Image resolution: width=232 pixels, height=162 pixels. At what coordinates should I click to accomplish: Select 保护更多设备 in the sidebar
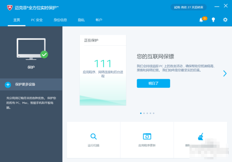(31, 84)
